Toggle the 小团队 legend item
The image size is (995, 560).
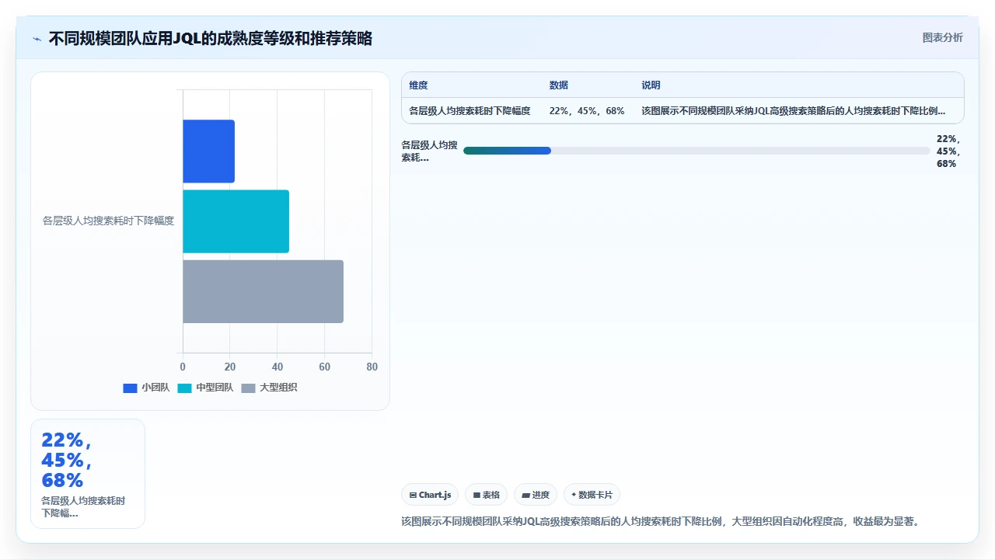[146, 388]
